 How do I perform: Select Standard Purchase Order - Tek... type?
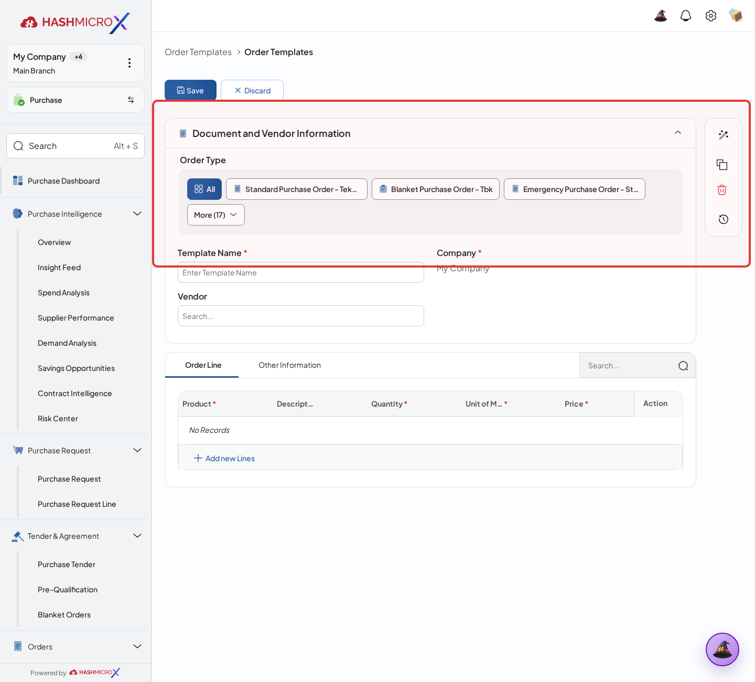(x=297, y=189)
